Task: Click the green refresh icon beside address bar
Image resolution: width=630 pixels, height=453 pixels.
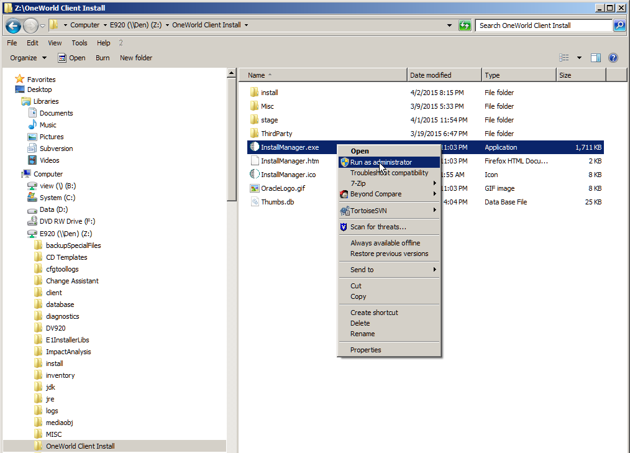Action: coord(465,25)
